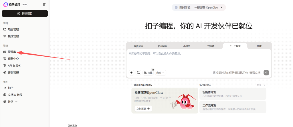
Task: Click 更多 beside 低代码模式
Action: [261, 85]
